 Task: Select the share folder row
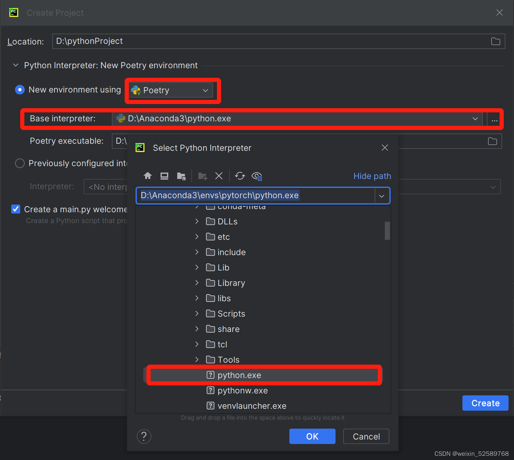(x=263, y=329)
